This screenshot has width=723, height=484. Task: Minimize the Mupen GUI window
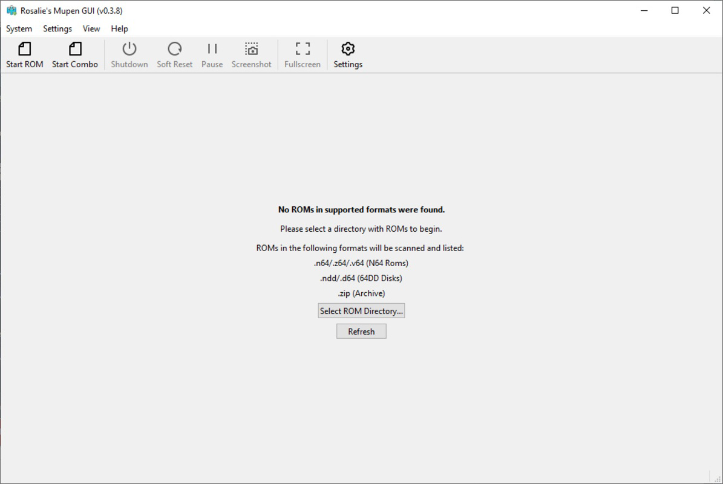point(644,10)
